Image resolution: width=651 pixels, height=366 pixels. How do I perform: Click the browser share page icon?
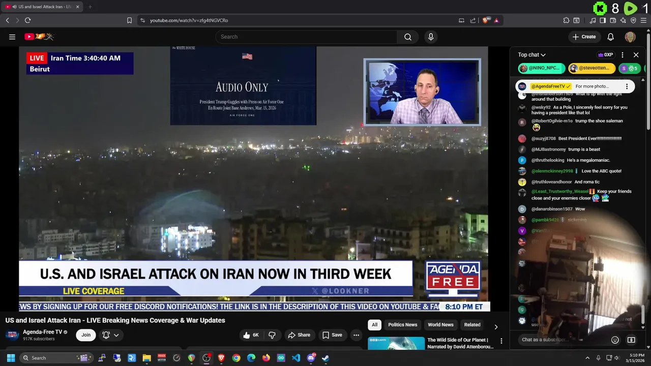(473, 20)
